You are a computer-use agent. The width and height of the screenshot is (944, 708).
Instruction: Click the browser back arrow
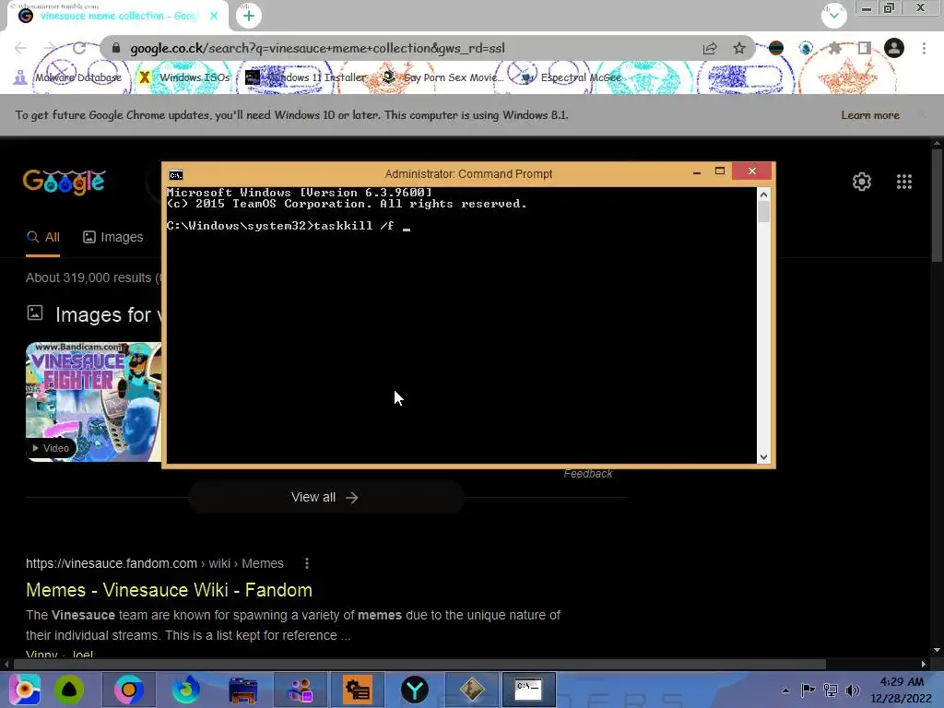pyautogui.click(x=20, y=48)
